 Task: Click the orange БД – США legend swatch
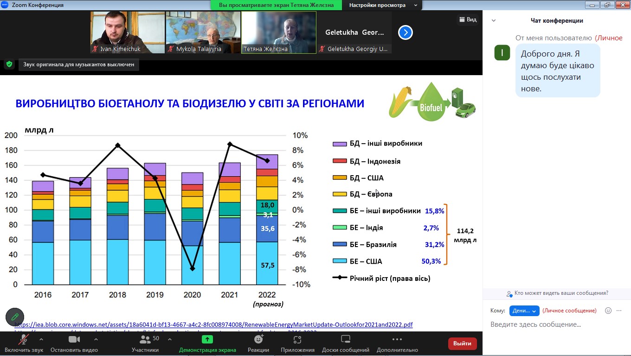pos(340,178)
